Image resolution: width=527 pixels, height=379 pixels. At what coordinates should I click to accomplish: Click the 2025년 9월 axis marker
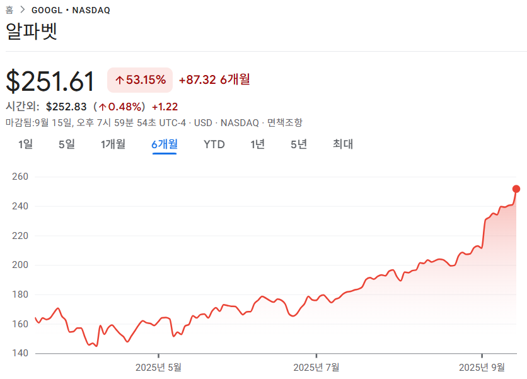point(482,368)
